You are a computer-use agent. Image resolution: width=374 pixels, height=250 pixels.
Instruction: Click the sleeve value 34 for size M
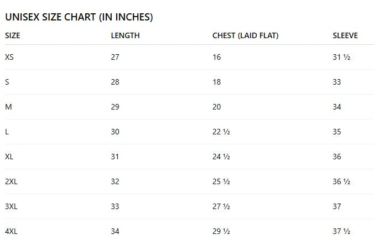(337, 107)
